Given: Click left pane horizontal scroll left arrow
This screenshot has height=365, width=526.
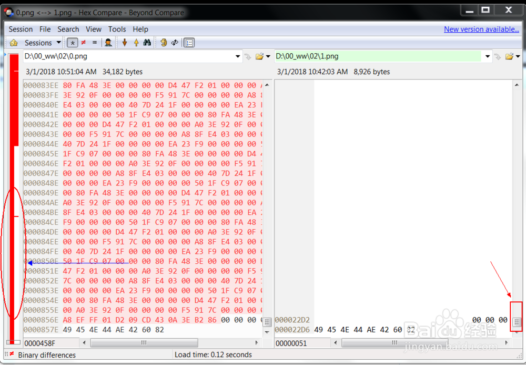Looking at the screenshot, I should pyautogui.click(x=84, y=342).
